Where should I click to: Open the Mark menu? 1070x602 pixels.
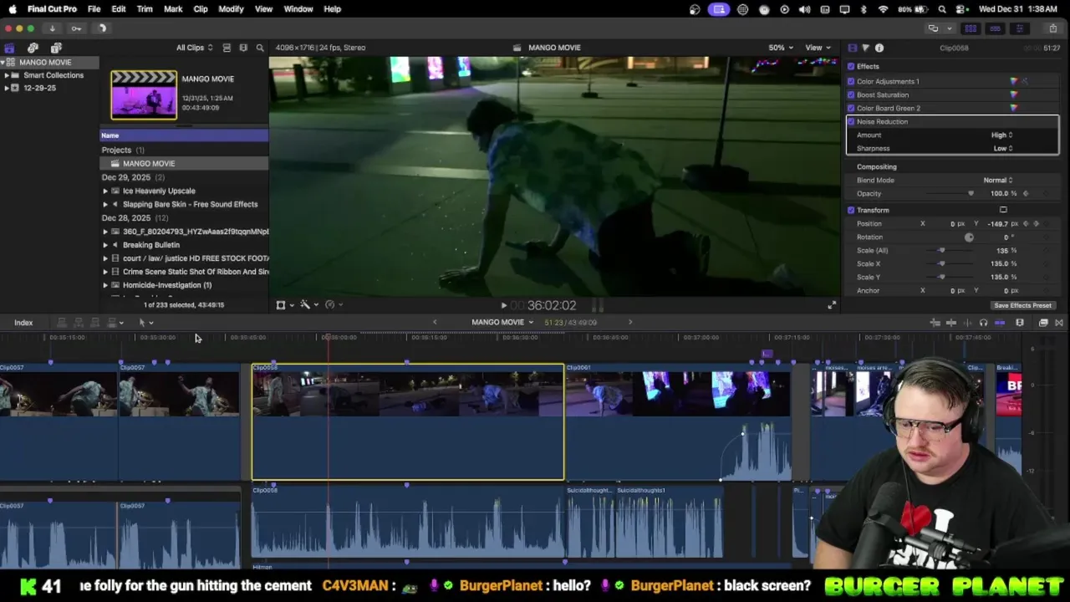point(173,9)
